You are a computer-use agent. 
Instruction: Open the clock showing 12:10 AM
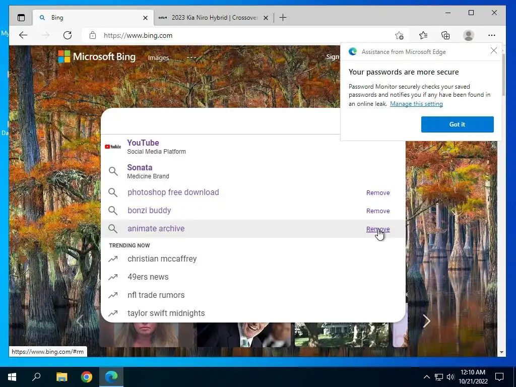473,377
